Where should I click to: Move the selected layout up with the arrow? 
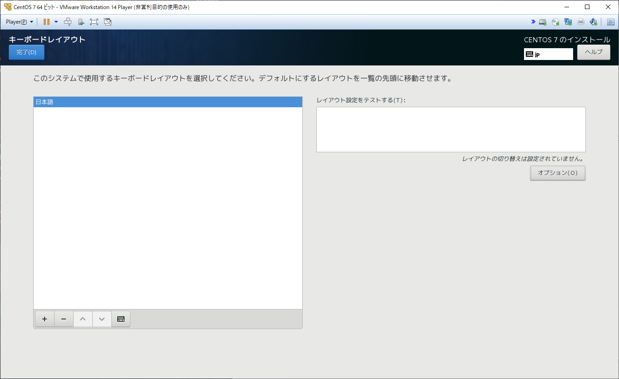point(83,319)
